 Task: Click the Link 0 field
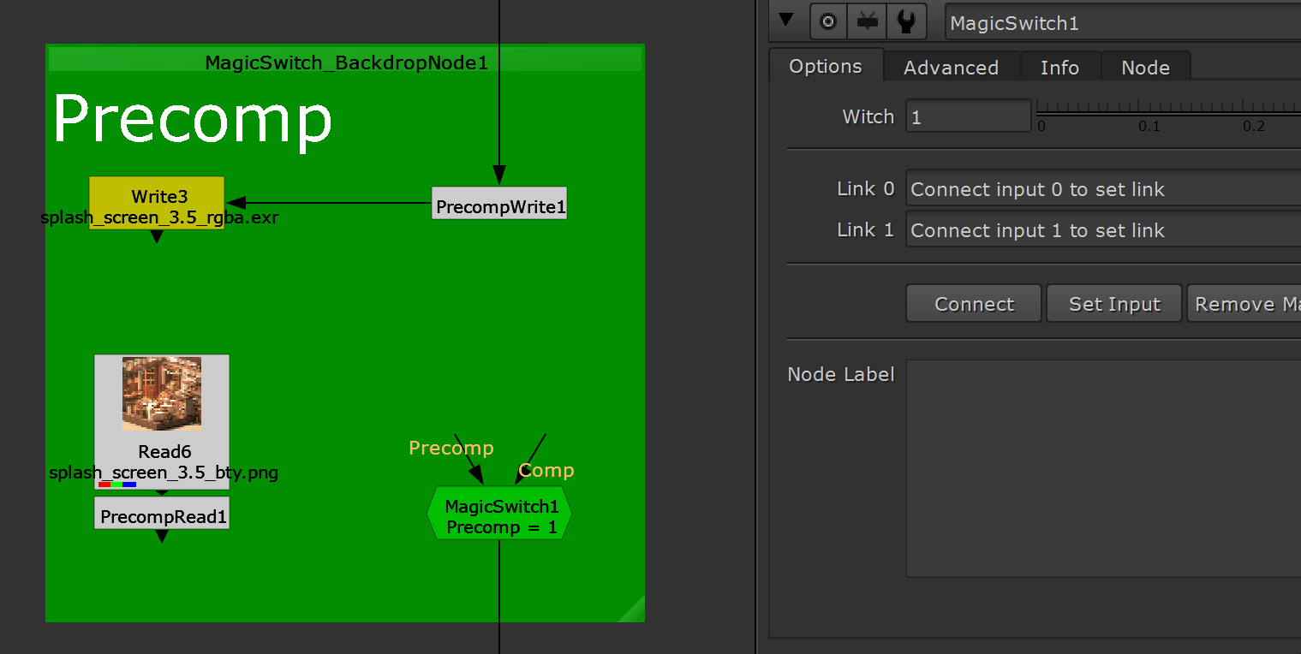[x=1103, y=189]
